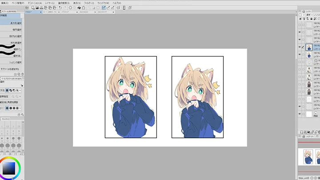Click the navigator zoom slider
This screenshot has height=180, width=320.
tap(306, 178)
